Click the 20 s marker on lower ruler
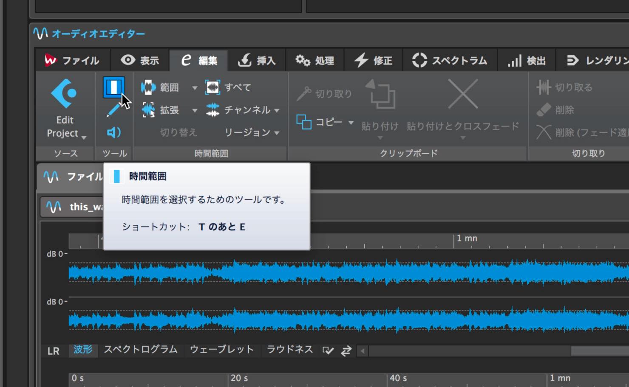 240,378
